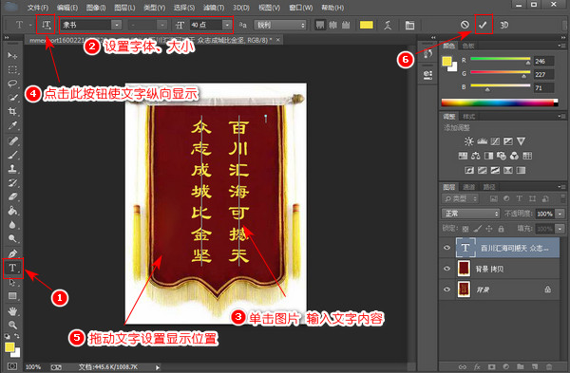This screenshot has width=570, height=373.
Task: Delete layer with trash icon
Action: (x=549, y=366)
